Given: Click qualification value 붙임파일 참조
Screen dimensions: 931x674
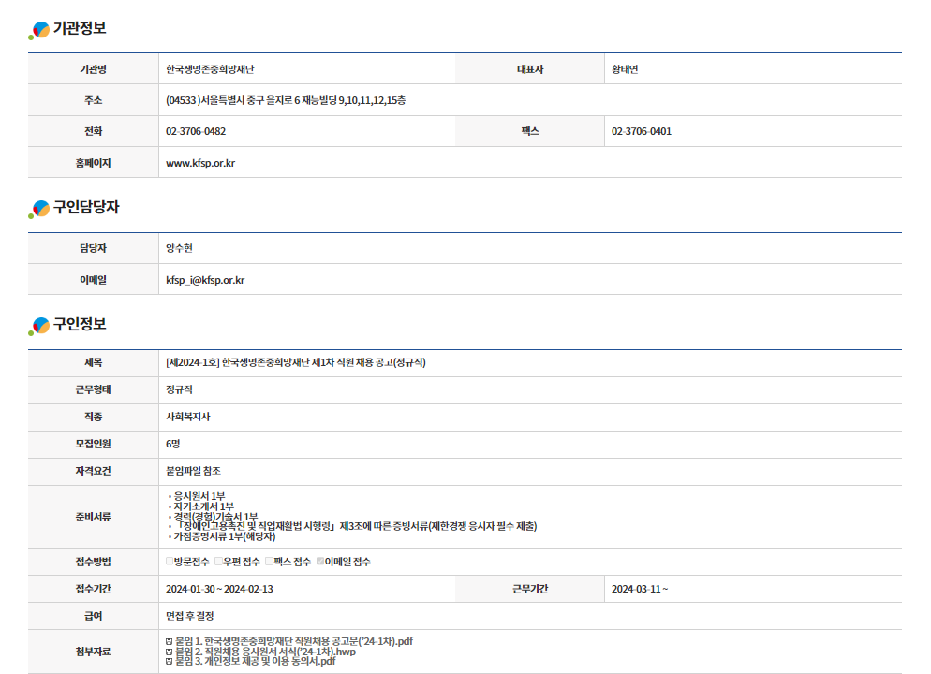Looking at the screenshot, I should [x=193, y=471].
